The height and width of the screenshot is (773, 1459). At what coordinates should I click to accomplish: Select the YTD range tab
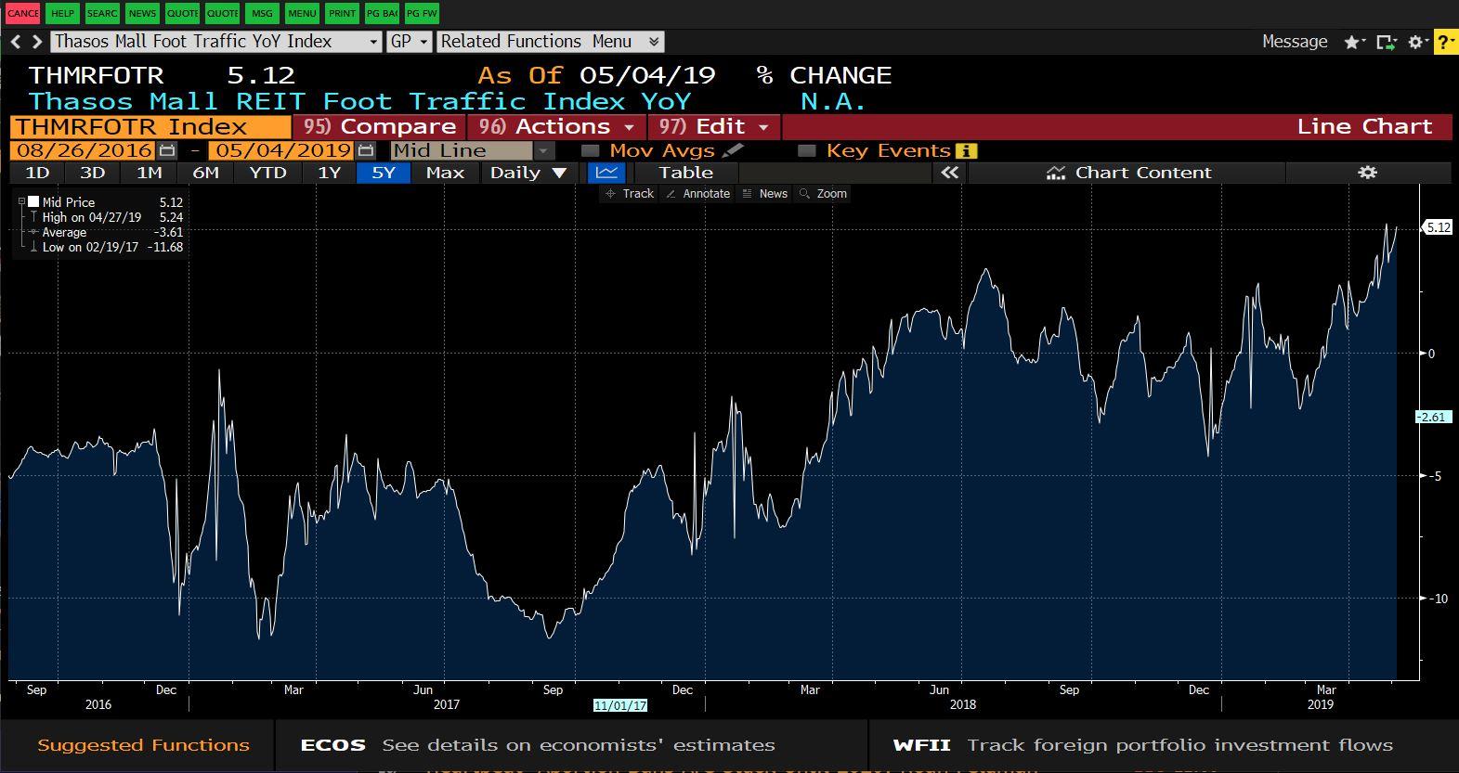pyautogui.click(x=268, y=173)
